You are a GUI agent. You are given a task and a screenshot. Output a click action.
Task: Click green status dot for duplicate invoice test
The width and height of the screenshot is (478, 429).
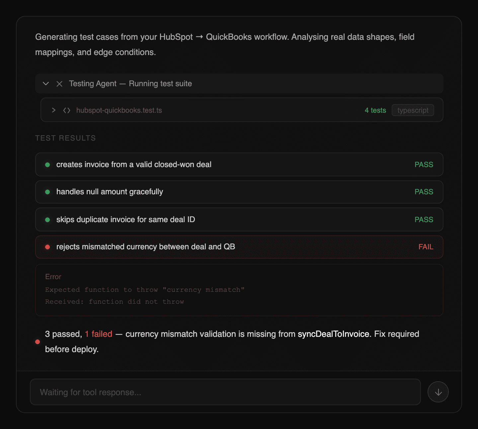click(x=47, y=220)
